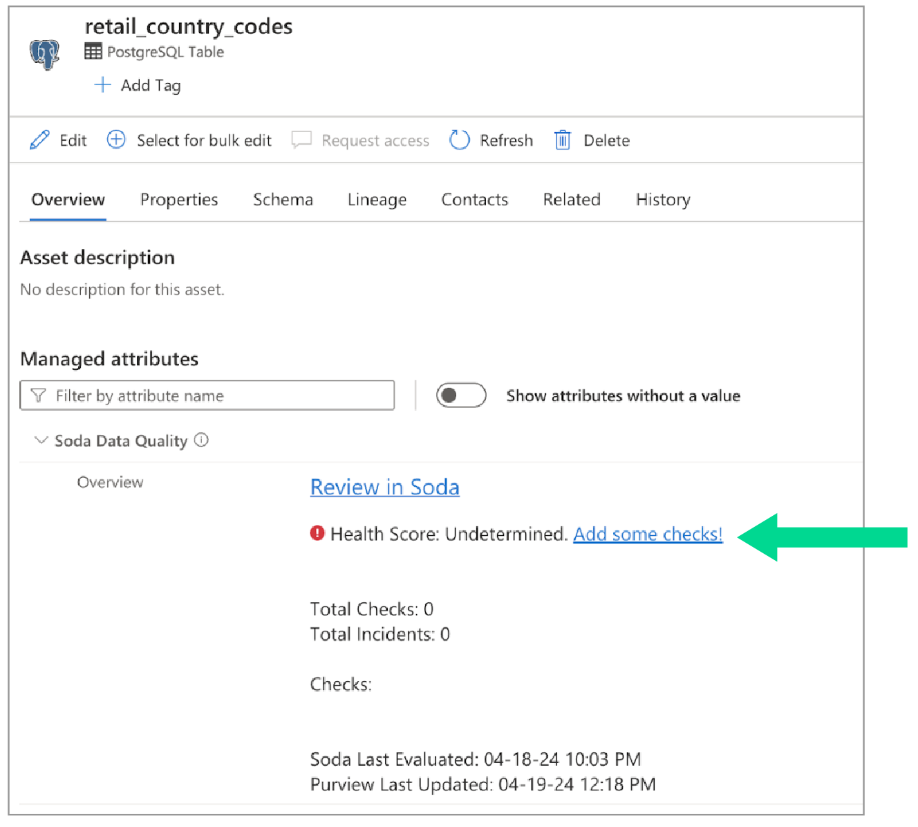Go to the History tab
The width and height of the screenshot is (918, 827).
coord(662,200)
